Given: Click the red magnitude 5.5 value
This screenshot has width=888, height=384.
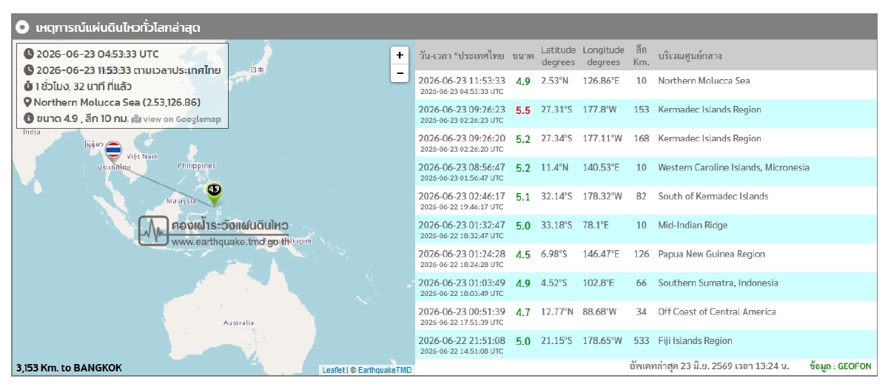Looking at the screenshot, I should 523,110.
